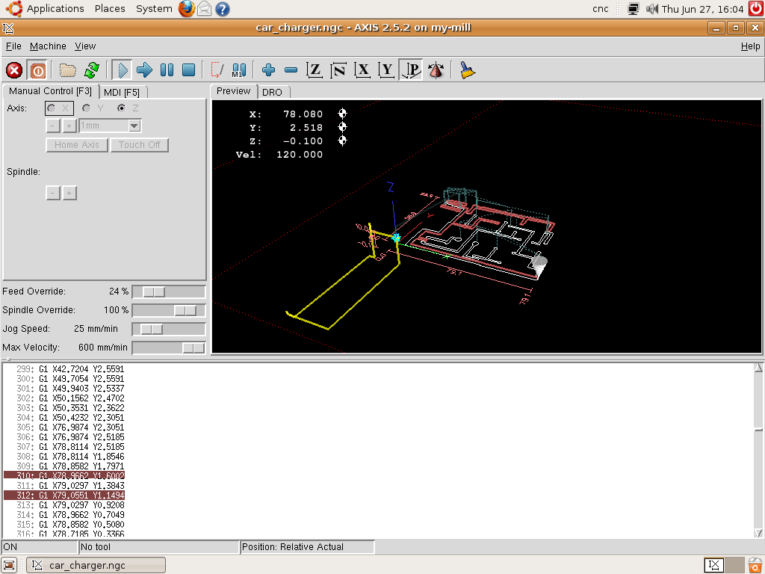
Task: Pause the running program
Action: click(x=167, y=70)
